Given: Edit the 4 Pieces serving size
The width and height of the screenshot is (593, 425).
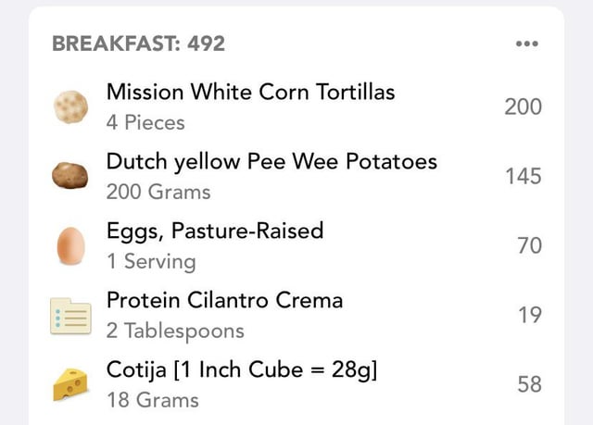Looking at the screenshot, I should (x=145, y=123).
